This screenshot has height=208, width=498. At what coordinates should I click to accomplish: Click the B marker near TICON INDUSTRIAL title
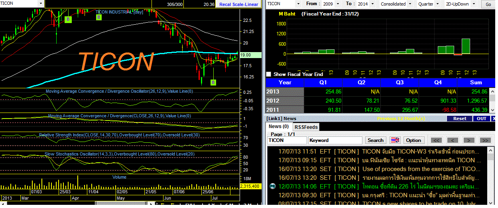99,17
